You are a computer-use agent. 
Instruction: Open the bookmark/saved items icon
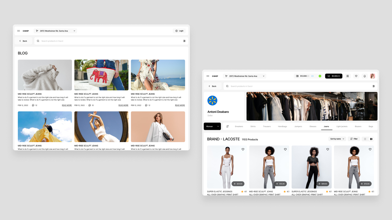tap(348, 76)
